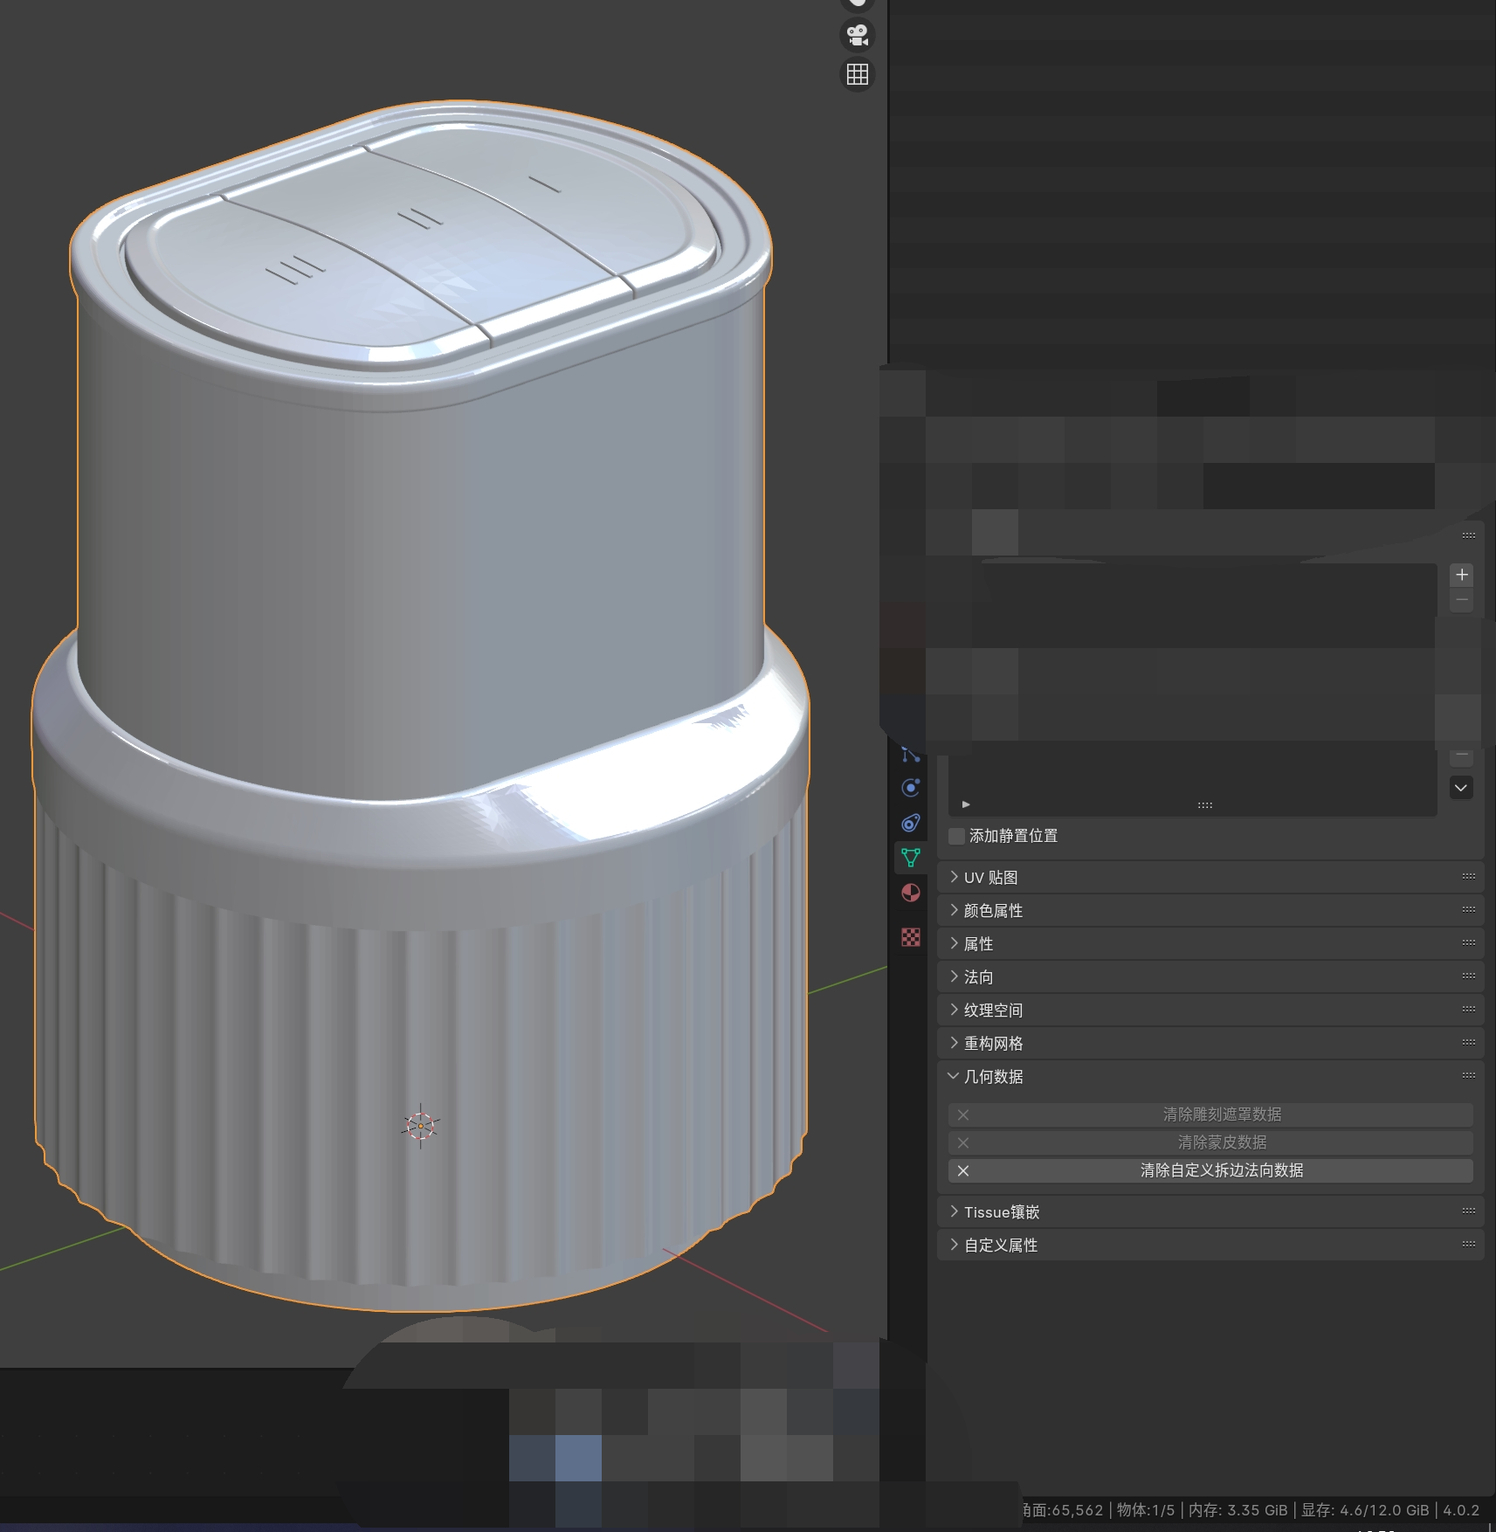Open the Texture properties tab
This screenshot has width=1496, height=1532.
(911, 937)
